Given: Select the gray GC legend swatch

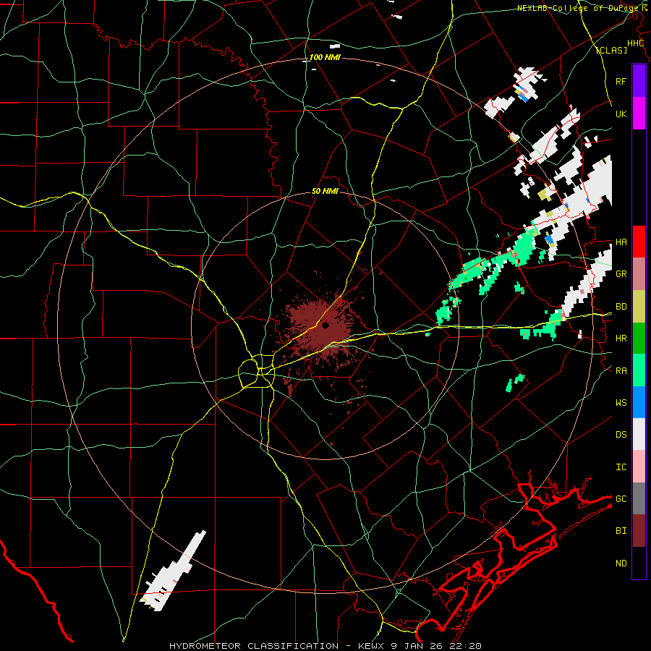Looking at the screenshot, I should 639,498.
